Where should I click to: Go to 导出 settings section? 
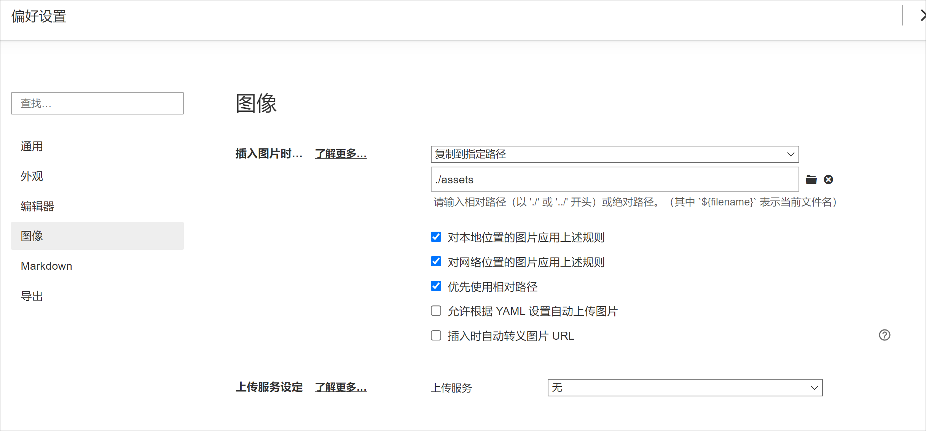32,296
